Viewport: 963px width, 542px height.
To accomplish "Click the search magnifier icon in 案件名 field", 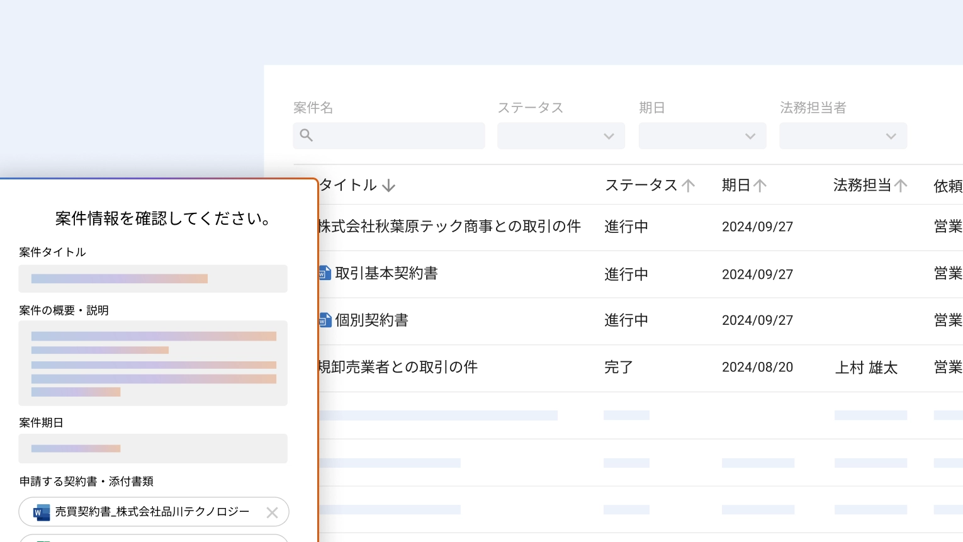I will click(x=307, y=135).
